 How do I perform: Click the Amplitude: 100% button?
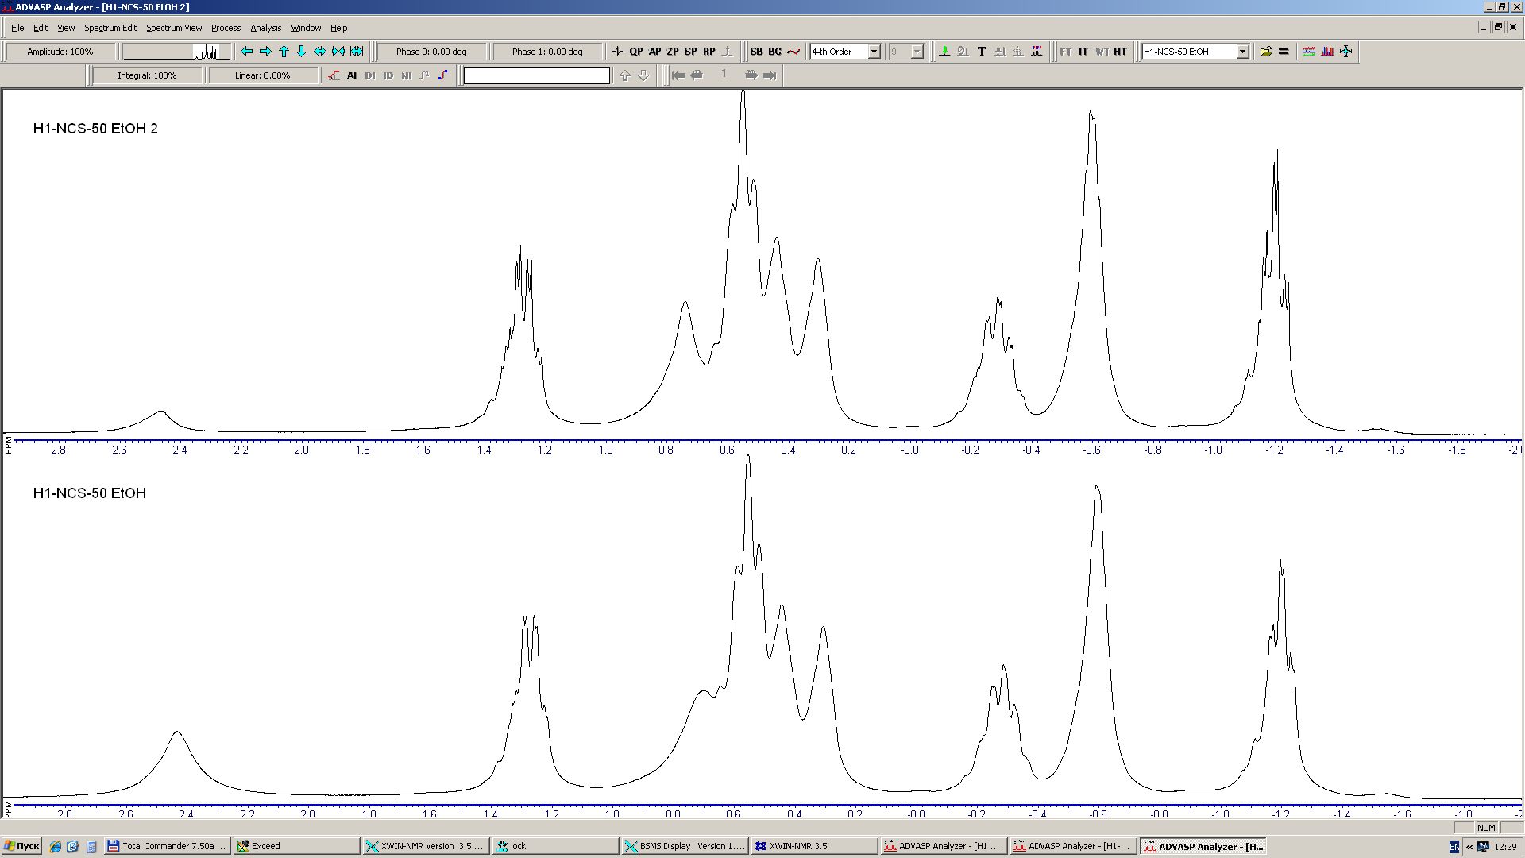point(60,52)
